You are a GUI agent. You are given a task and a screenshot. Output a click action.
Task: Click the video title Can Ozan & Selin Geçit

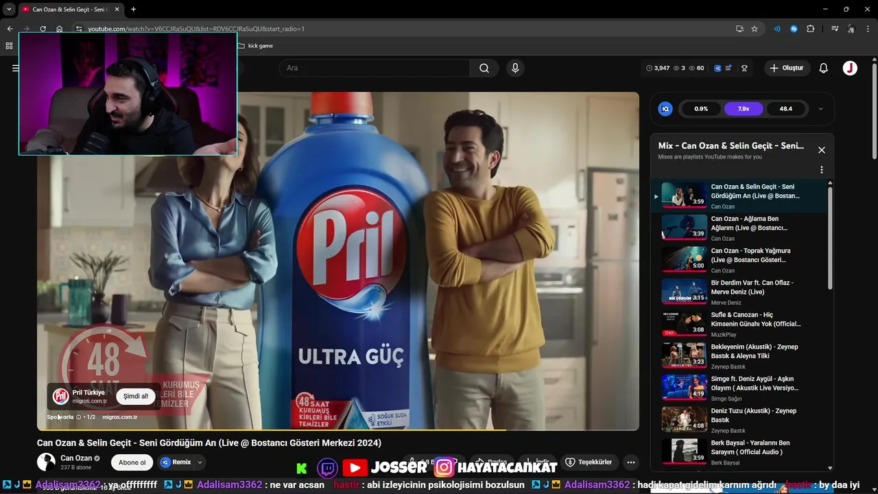click(x=209, y=443)
